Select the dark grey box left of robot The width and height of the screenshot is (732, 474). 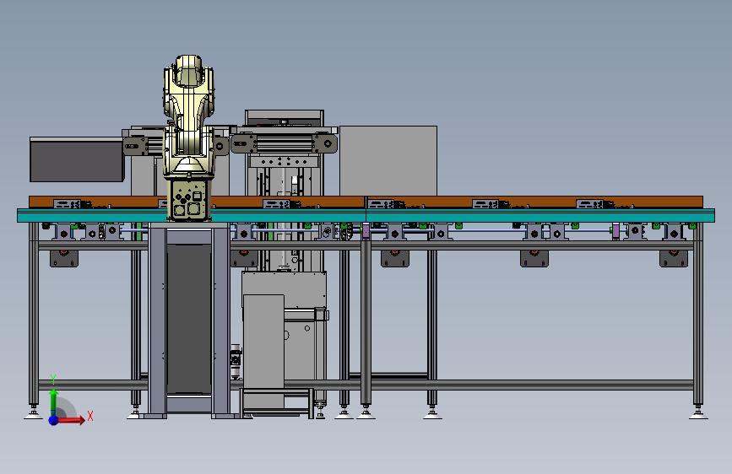coord(77,160)
